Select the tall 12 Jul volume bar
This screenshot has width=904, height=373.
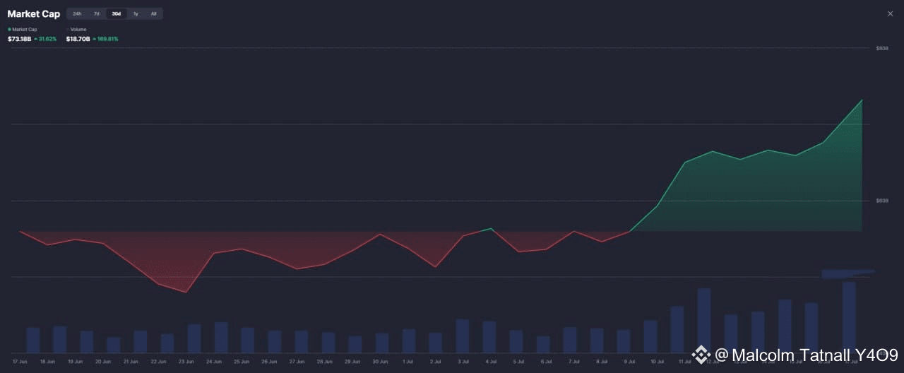(x=704, y=320)
